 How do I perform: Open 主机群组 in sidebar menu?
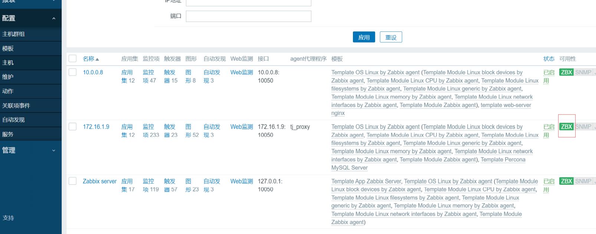click(x=31, y=34)
